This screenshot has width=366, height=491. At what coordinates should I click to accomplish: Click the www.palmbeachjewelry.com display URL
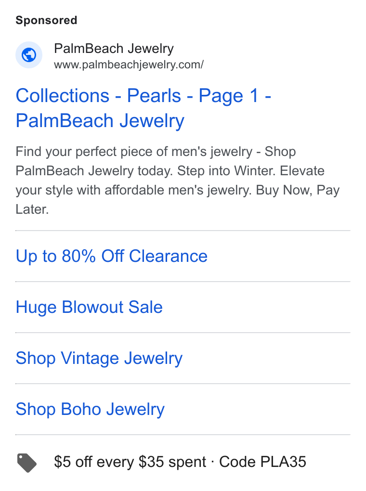[x=129, y=65]
